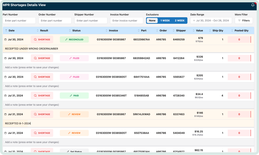This screenshot has height=155, width=259.
Task: Open the RECONCILED status dropdown
Action: tap(74, 39)
